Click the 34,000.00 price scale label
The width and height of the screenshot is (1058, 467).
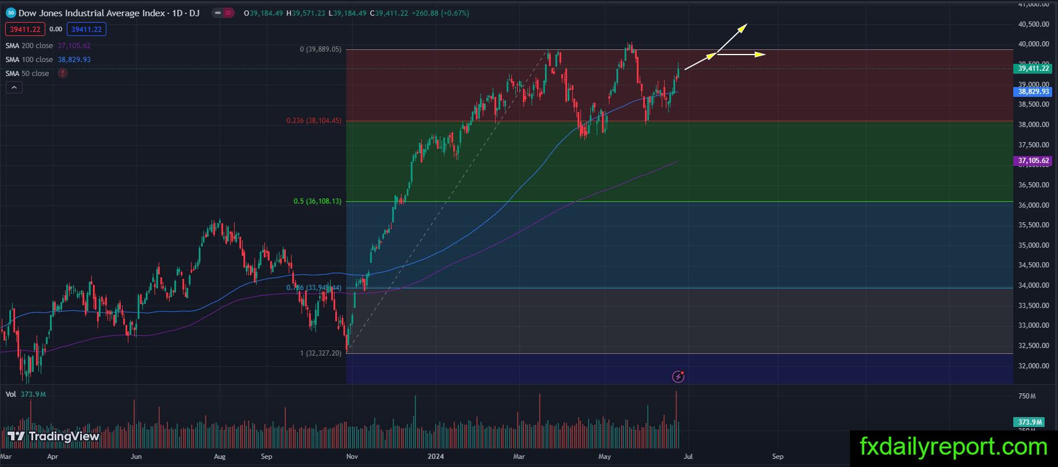(1034, 285)
